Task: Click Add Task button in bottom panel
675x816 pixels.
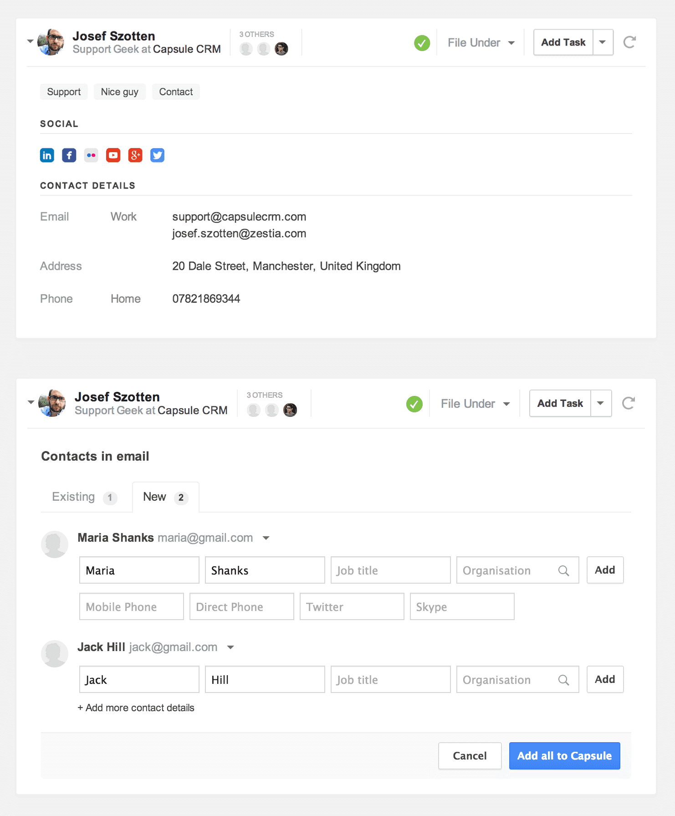Action: coord(560,403)
